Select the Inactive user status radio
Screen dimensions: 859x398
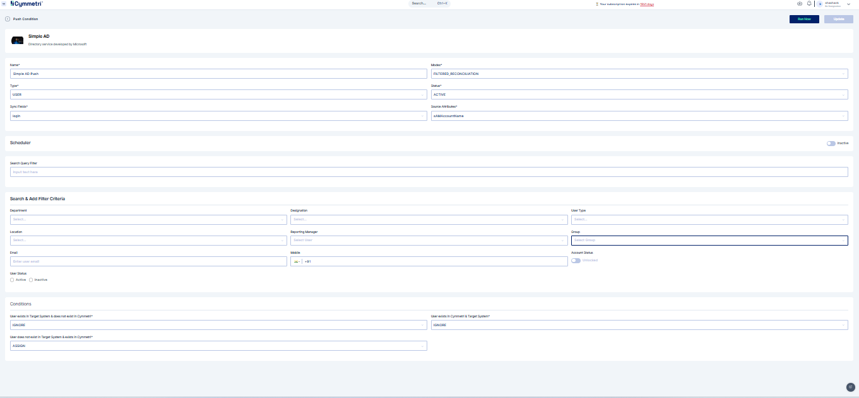(31, 280)
